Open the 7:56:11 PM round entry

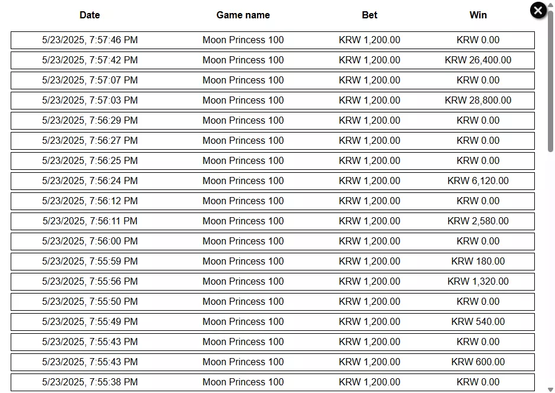point(272,221)
